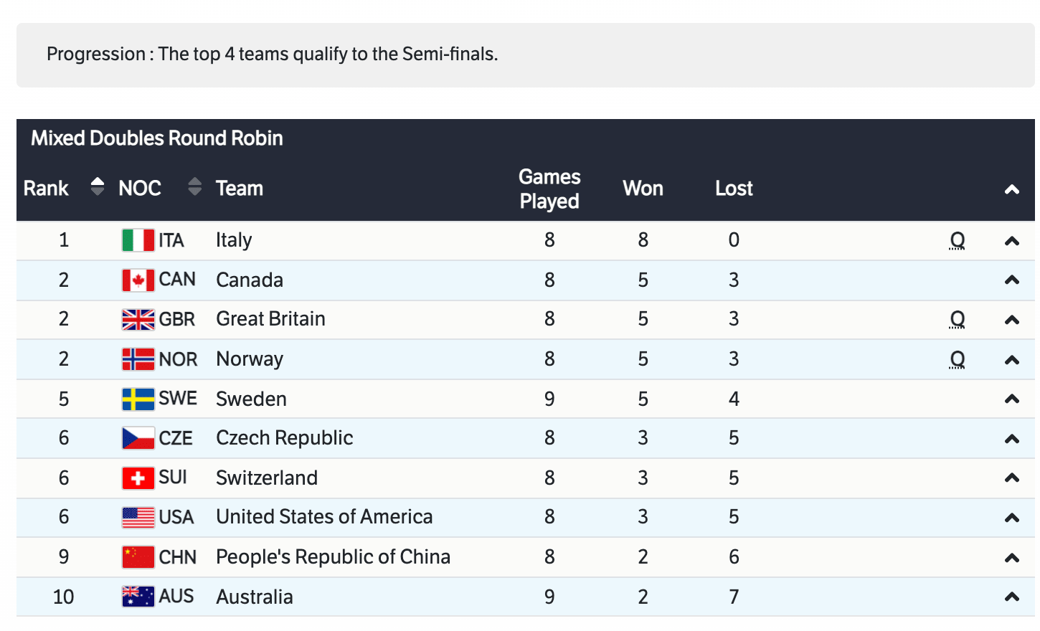1040x631 pixels.
Task: Click the People's Republic of China team name
Action: pyautogui.click(x=333, y=557)
